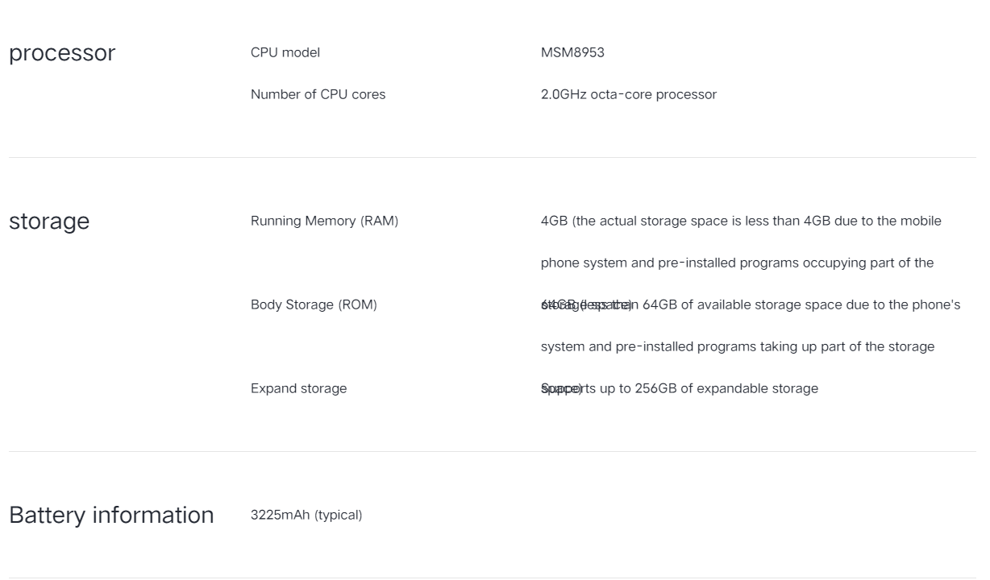Click the overlapping text at Body Storage value start
The image size is (990, 580).
[586, 304]
